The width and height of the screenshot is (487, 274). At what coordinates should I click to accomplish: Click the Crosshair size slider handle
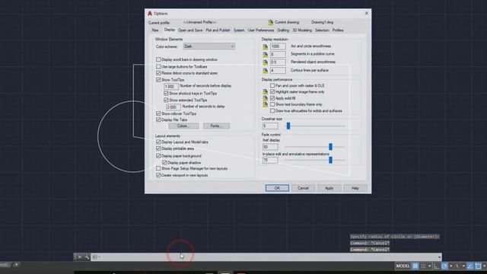point(288,126)
